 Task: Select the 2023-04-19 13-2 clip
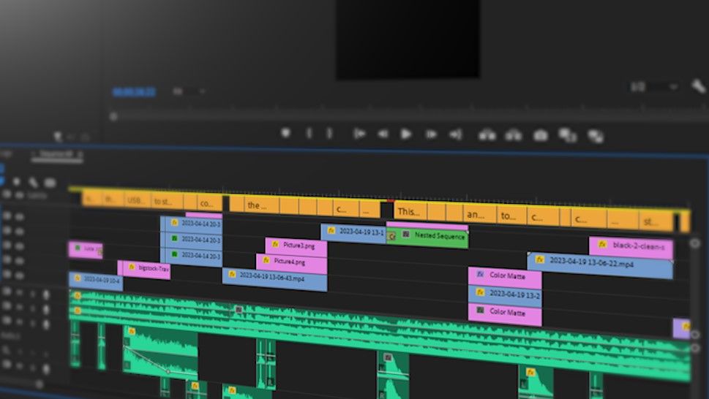click(505, 294)
